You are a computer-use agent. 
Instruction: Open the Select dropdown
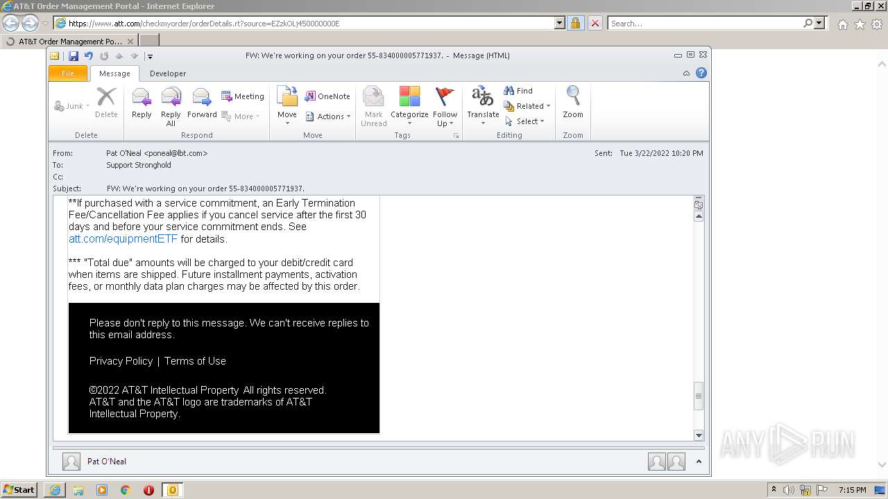coord(525,121)
